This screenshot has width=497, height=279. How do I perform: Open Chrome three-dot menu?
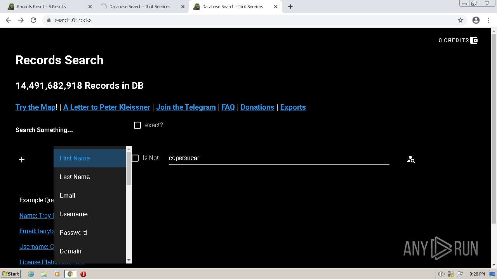488,20
